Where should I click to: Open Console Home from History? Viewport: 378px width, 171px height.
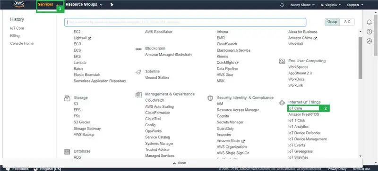[x=22, y=43]
